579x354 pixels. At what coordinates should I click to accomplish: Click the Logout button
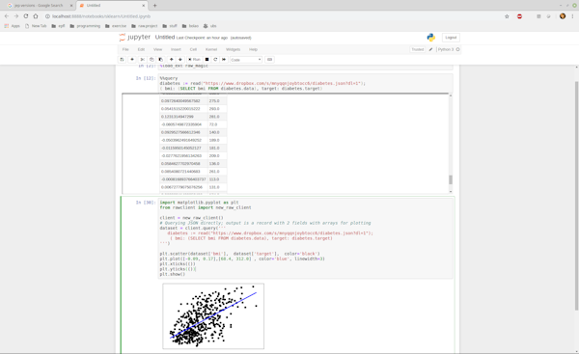451,38
